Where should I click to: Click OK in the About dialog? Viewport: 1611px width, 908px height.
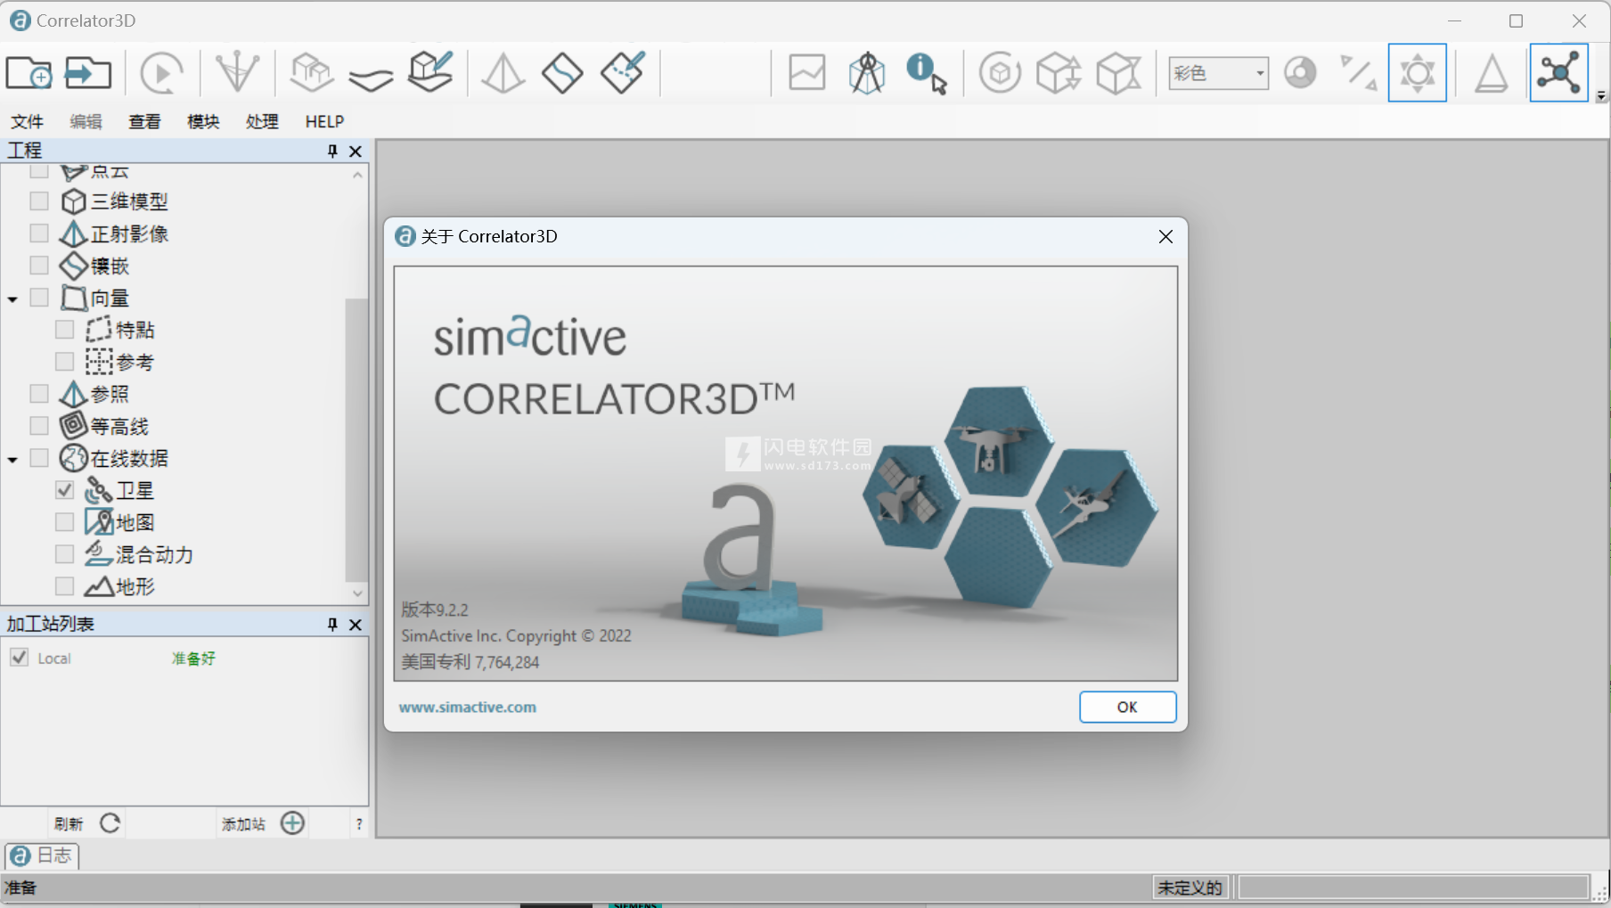pos(1127,707)
